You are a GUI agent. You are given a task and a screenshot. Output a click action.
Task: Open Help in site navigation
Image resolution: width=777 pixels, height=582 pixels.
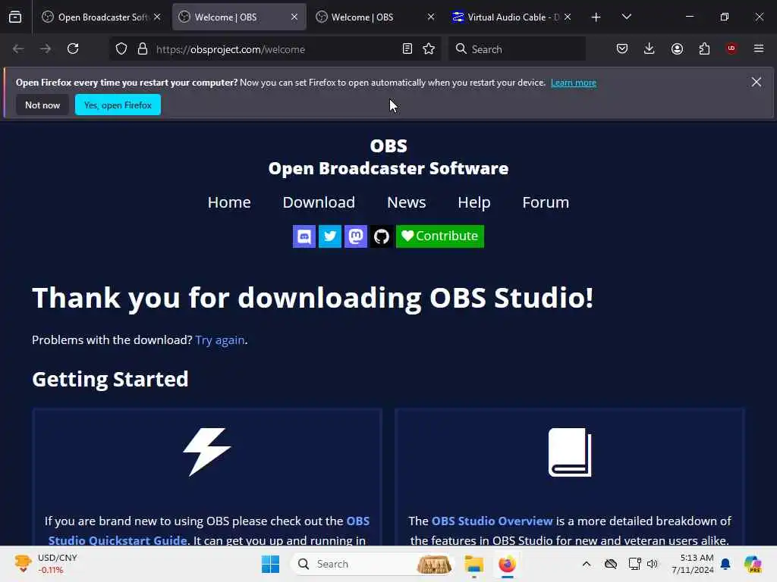coord(473,202)
